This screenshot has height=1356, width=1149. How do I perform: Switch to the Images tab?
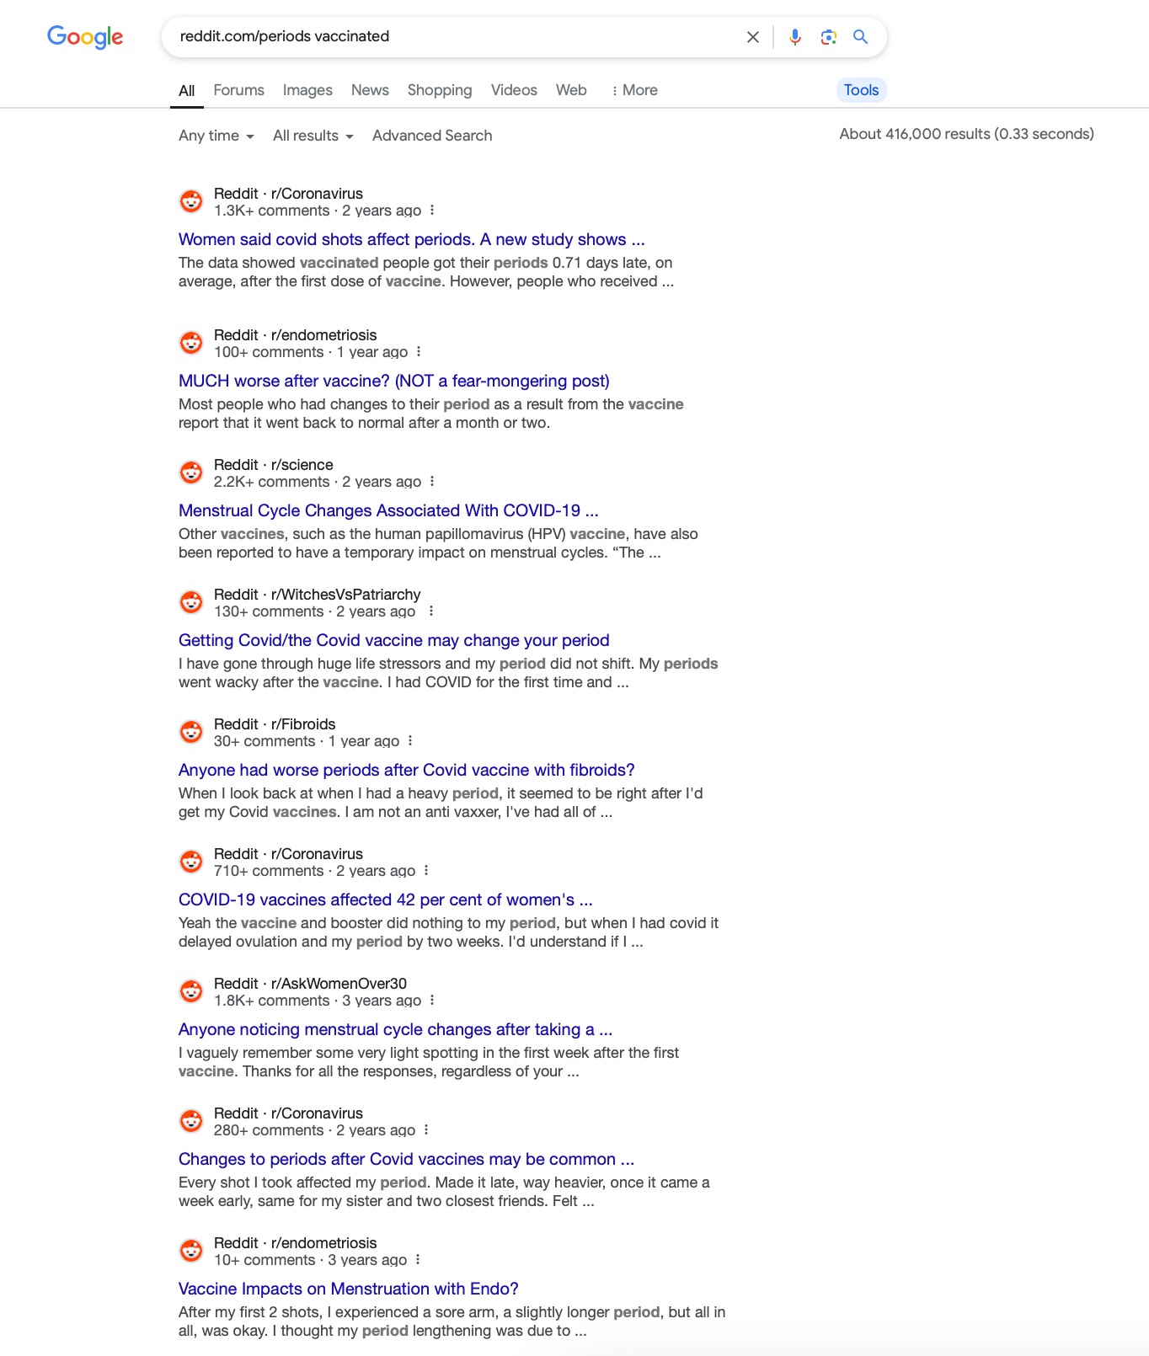(x=307, y=90)
